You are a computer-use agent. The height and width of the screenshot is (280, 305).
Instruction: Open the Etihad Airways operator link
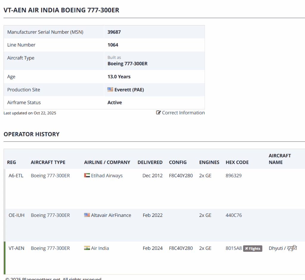pyautogui.click(x=107, y=175)
